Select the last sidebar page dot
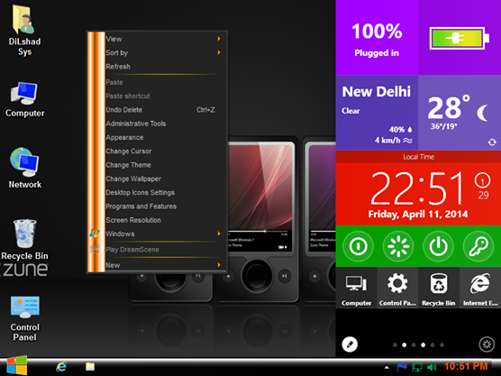501x376 pixels. 442,345
